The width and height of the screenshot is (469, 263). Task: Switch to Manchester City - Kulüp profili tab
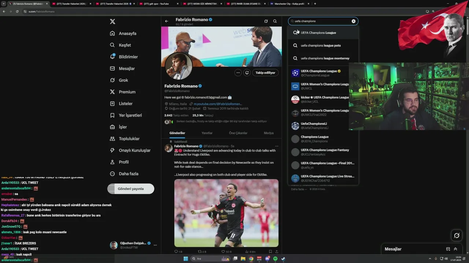click(x=289, y=4)
